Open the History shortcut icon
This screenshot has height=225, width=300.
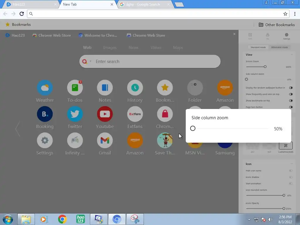point(135,88)
